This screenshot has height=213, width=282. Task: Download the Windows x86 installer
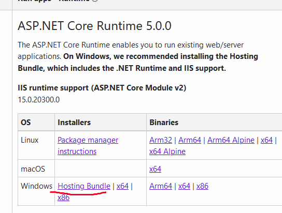click(x=63, y=197)
